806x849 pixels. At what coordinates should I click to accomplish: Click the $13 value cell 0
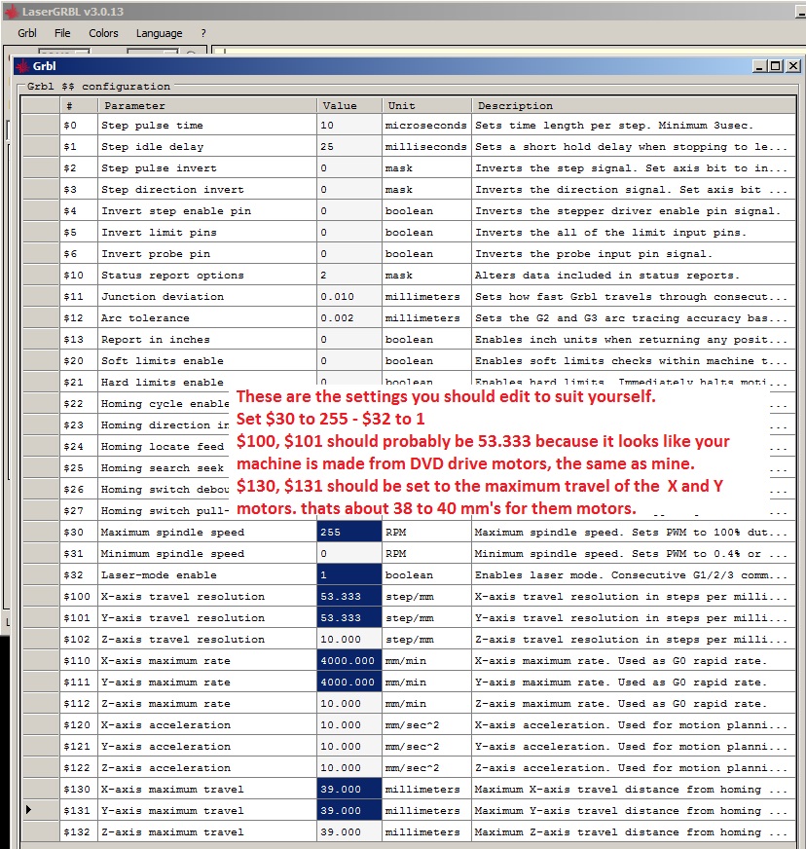tap(349, 340)
